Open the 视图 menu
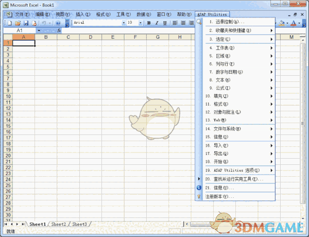The height and width of the screenshot is (237, 309). click(x=63, y=14)
